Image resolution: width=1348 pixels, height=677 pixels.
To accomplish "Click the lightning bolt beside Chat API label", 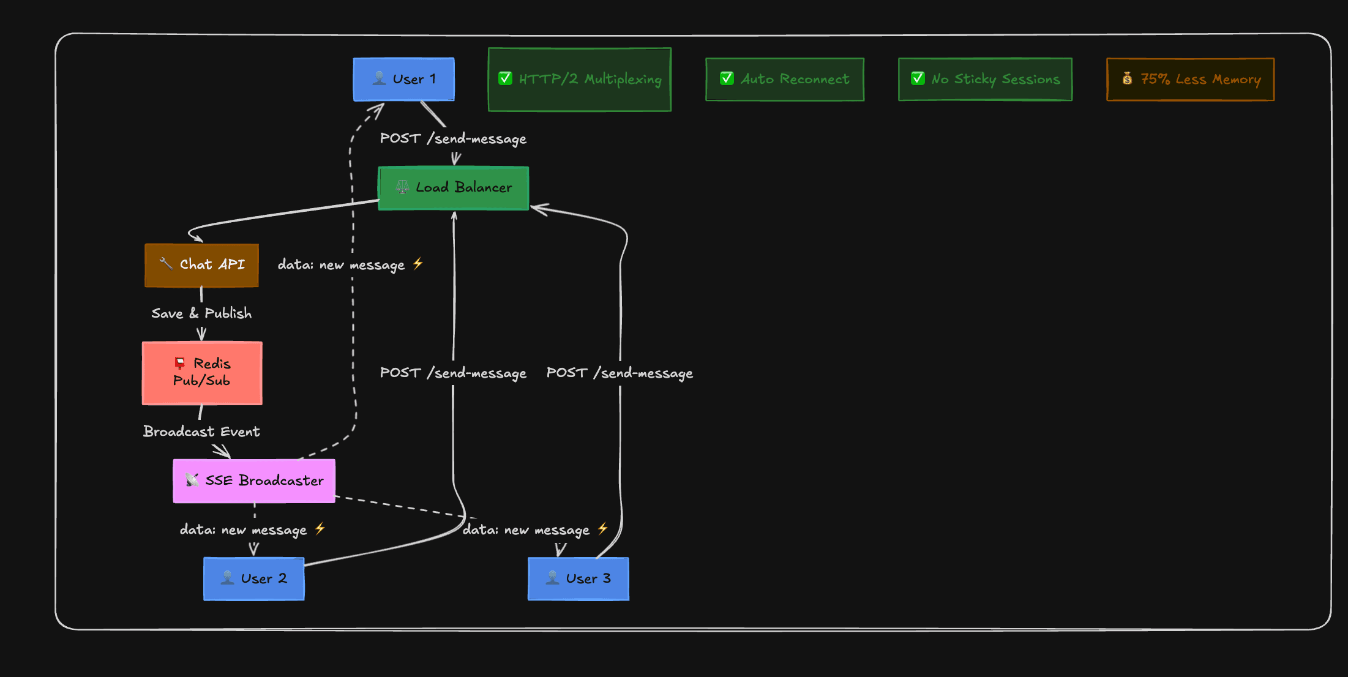I will 419,264.
